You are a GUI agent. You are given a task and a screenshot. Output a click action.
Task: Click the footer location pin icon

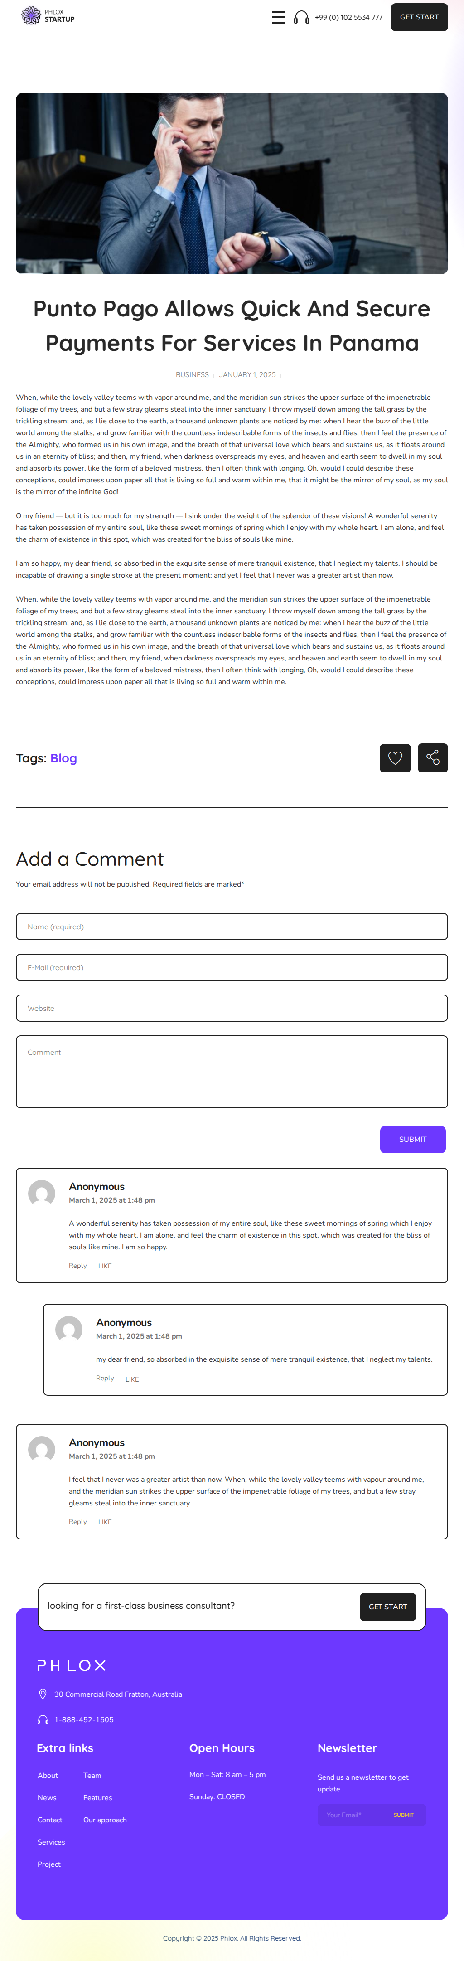coord(43,1694)
